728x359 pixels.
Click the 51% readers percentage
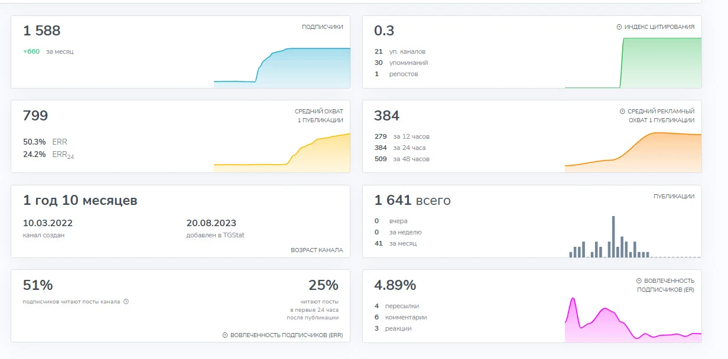point(38,285)
